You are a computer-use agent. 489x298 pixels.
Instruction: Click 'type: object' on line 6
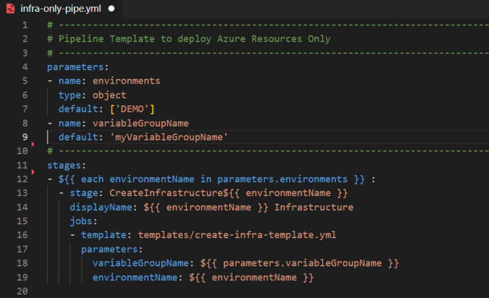pyautogui.click(x=82, y=95)
